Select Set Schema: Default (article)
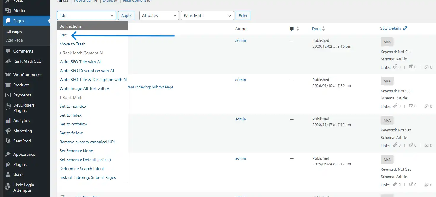The image size is (436, 197). 92,160
